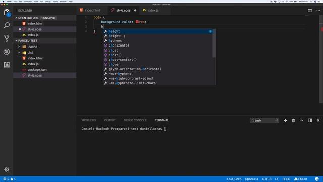Click the red color swatch in editor

tap(137, 22)
